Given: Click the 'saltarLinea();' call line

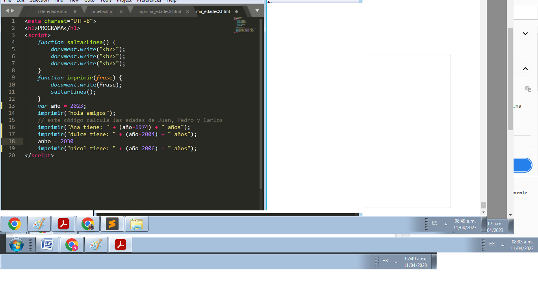Looking at the screenshot, I should pos(74,92).
